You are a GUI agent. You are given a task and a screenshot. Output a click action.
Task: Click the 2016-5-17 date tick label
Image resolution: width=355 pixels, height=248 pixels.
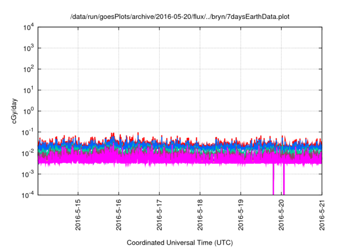click(x=159, y=215)
